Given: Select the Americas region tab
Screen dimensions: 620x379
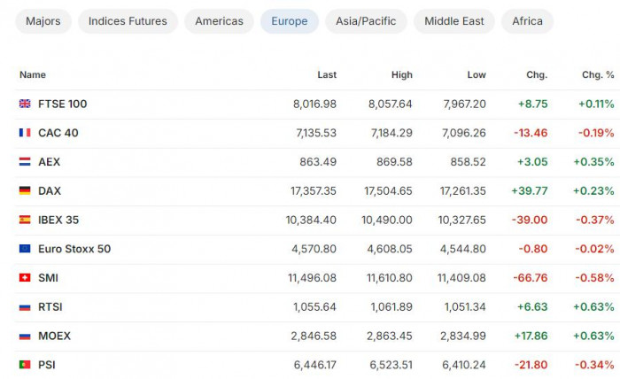Looking at the screenshot, I should pos(219,21).
